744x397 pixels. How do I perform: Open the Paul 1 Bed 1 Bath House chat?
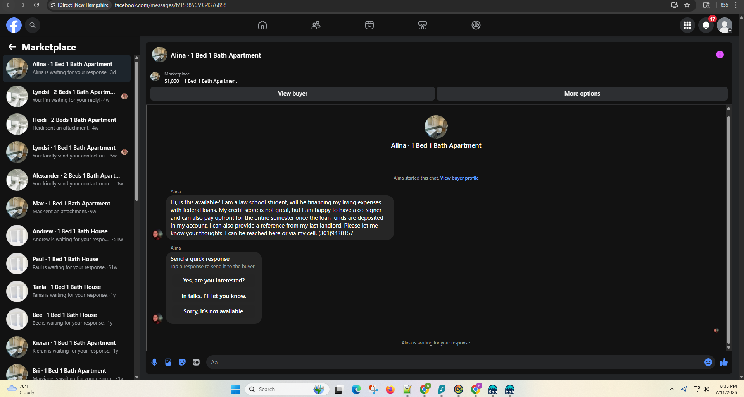pyautogui.click(x=67, y=264)
